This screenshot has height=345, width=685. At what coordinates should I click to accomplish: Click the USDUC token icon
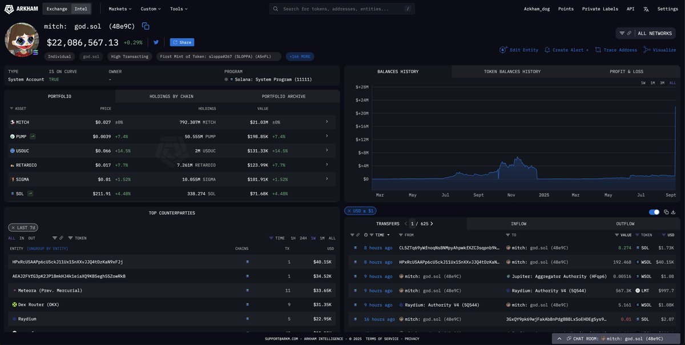(12, 151)
